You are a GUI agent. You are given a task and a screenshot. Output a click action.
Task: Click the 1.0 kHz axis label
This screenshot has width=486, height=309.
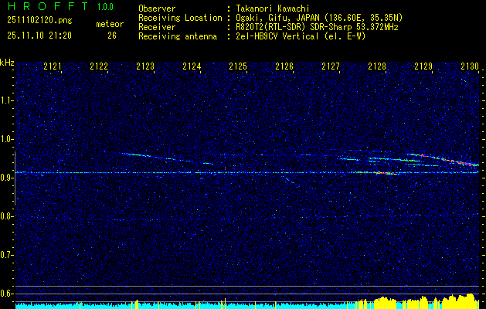[x=7, y=139]
